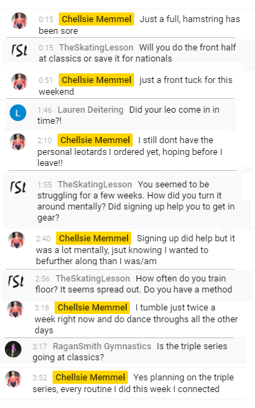Open RaganSmith Gymnastics profile picture
The image size is (255, 408).
pos(13,349)
